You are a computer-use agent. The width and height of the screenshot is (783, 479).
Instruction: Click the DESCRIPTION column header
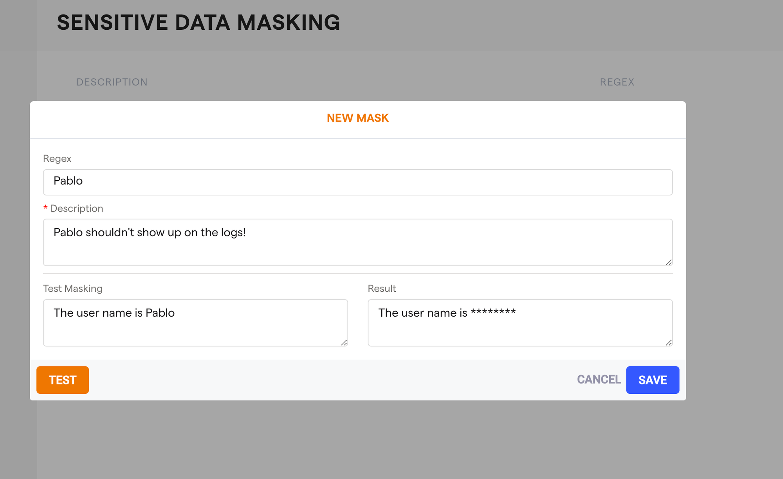tap(112, 82)
